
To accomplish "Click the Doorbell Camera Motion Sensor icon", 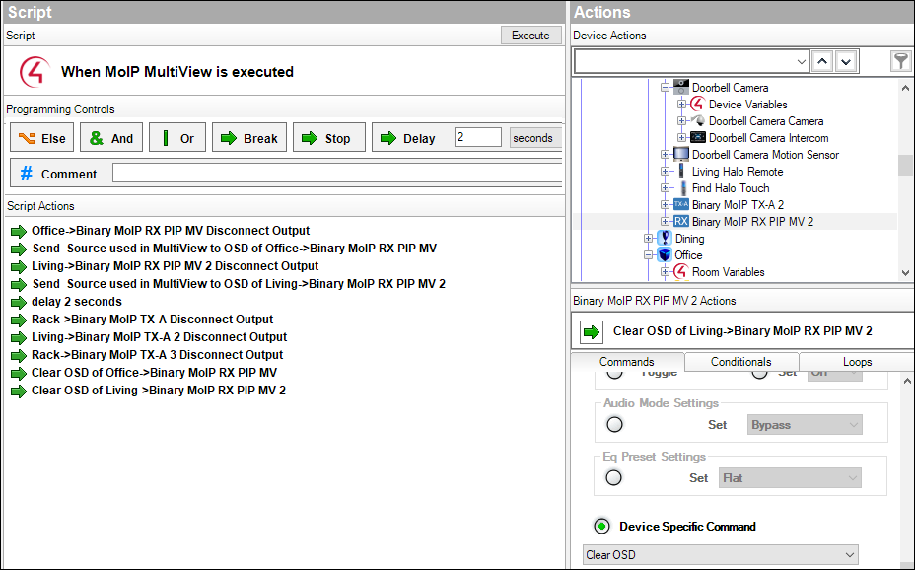I will [681, 155].
